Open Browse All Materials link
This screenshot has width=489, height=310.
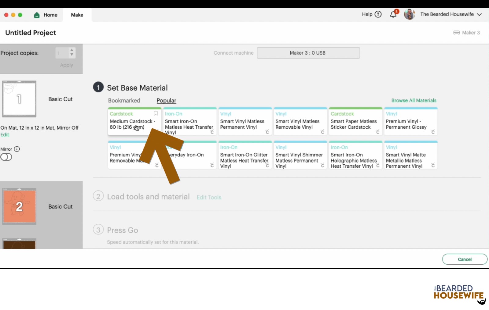click(x=414, y=101)
